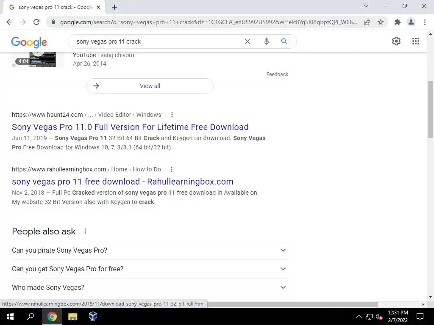Click the Chrome icon in the taskbar
Viewport: 434px width, 325px height.
52,317
